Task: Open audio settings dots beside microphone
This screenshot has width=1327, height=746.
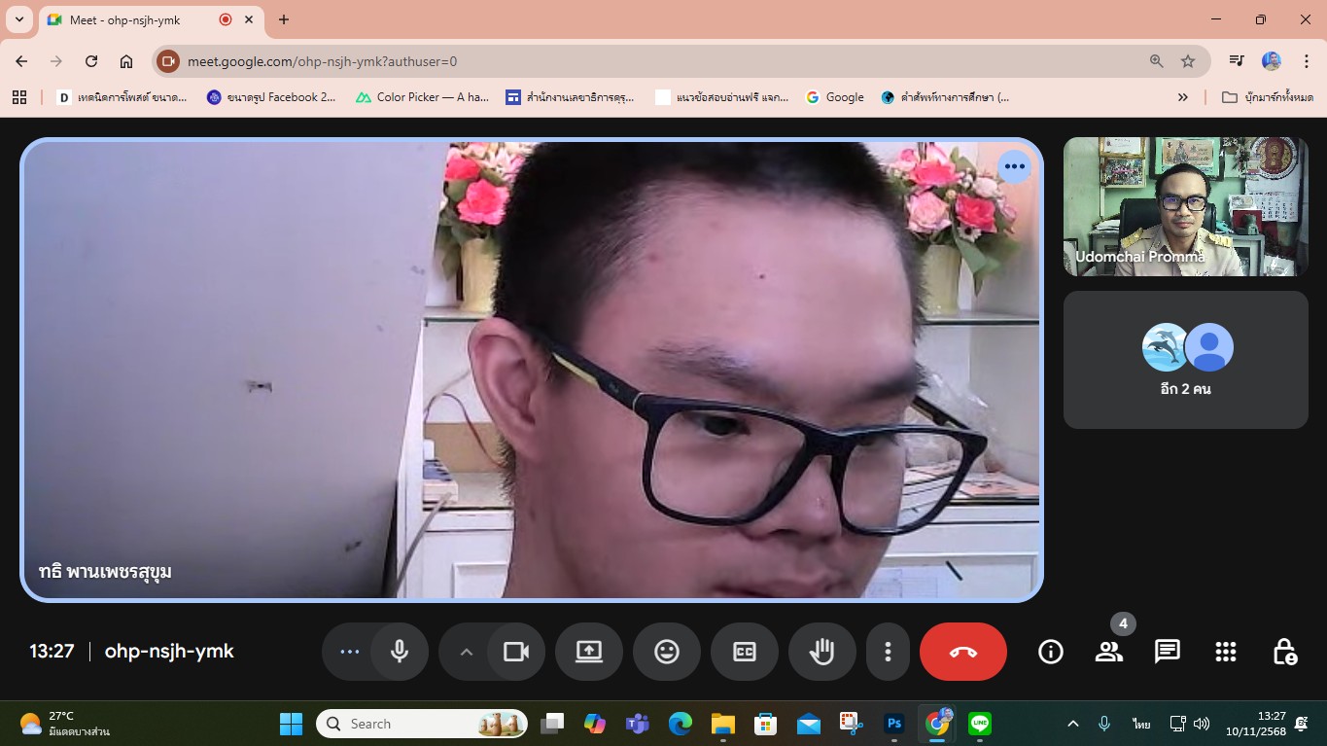Action: tap(350, 652)
